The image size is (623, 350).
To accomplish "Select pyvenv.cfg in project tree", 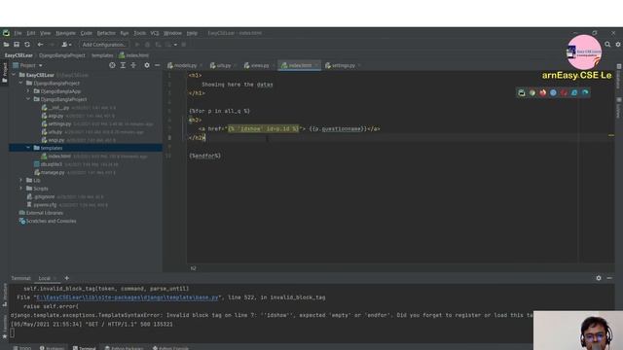I will point(45,205).
